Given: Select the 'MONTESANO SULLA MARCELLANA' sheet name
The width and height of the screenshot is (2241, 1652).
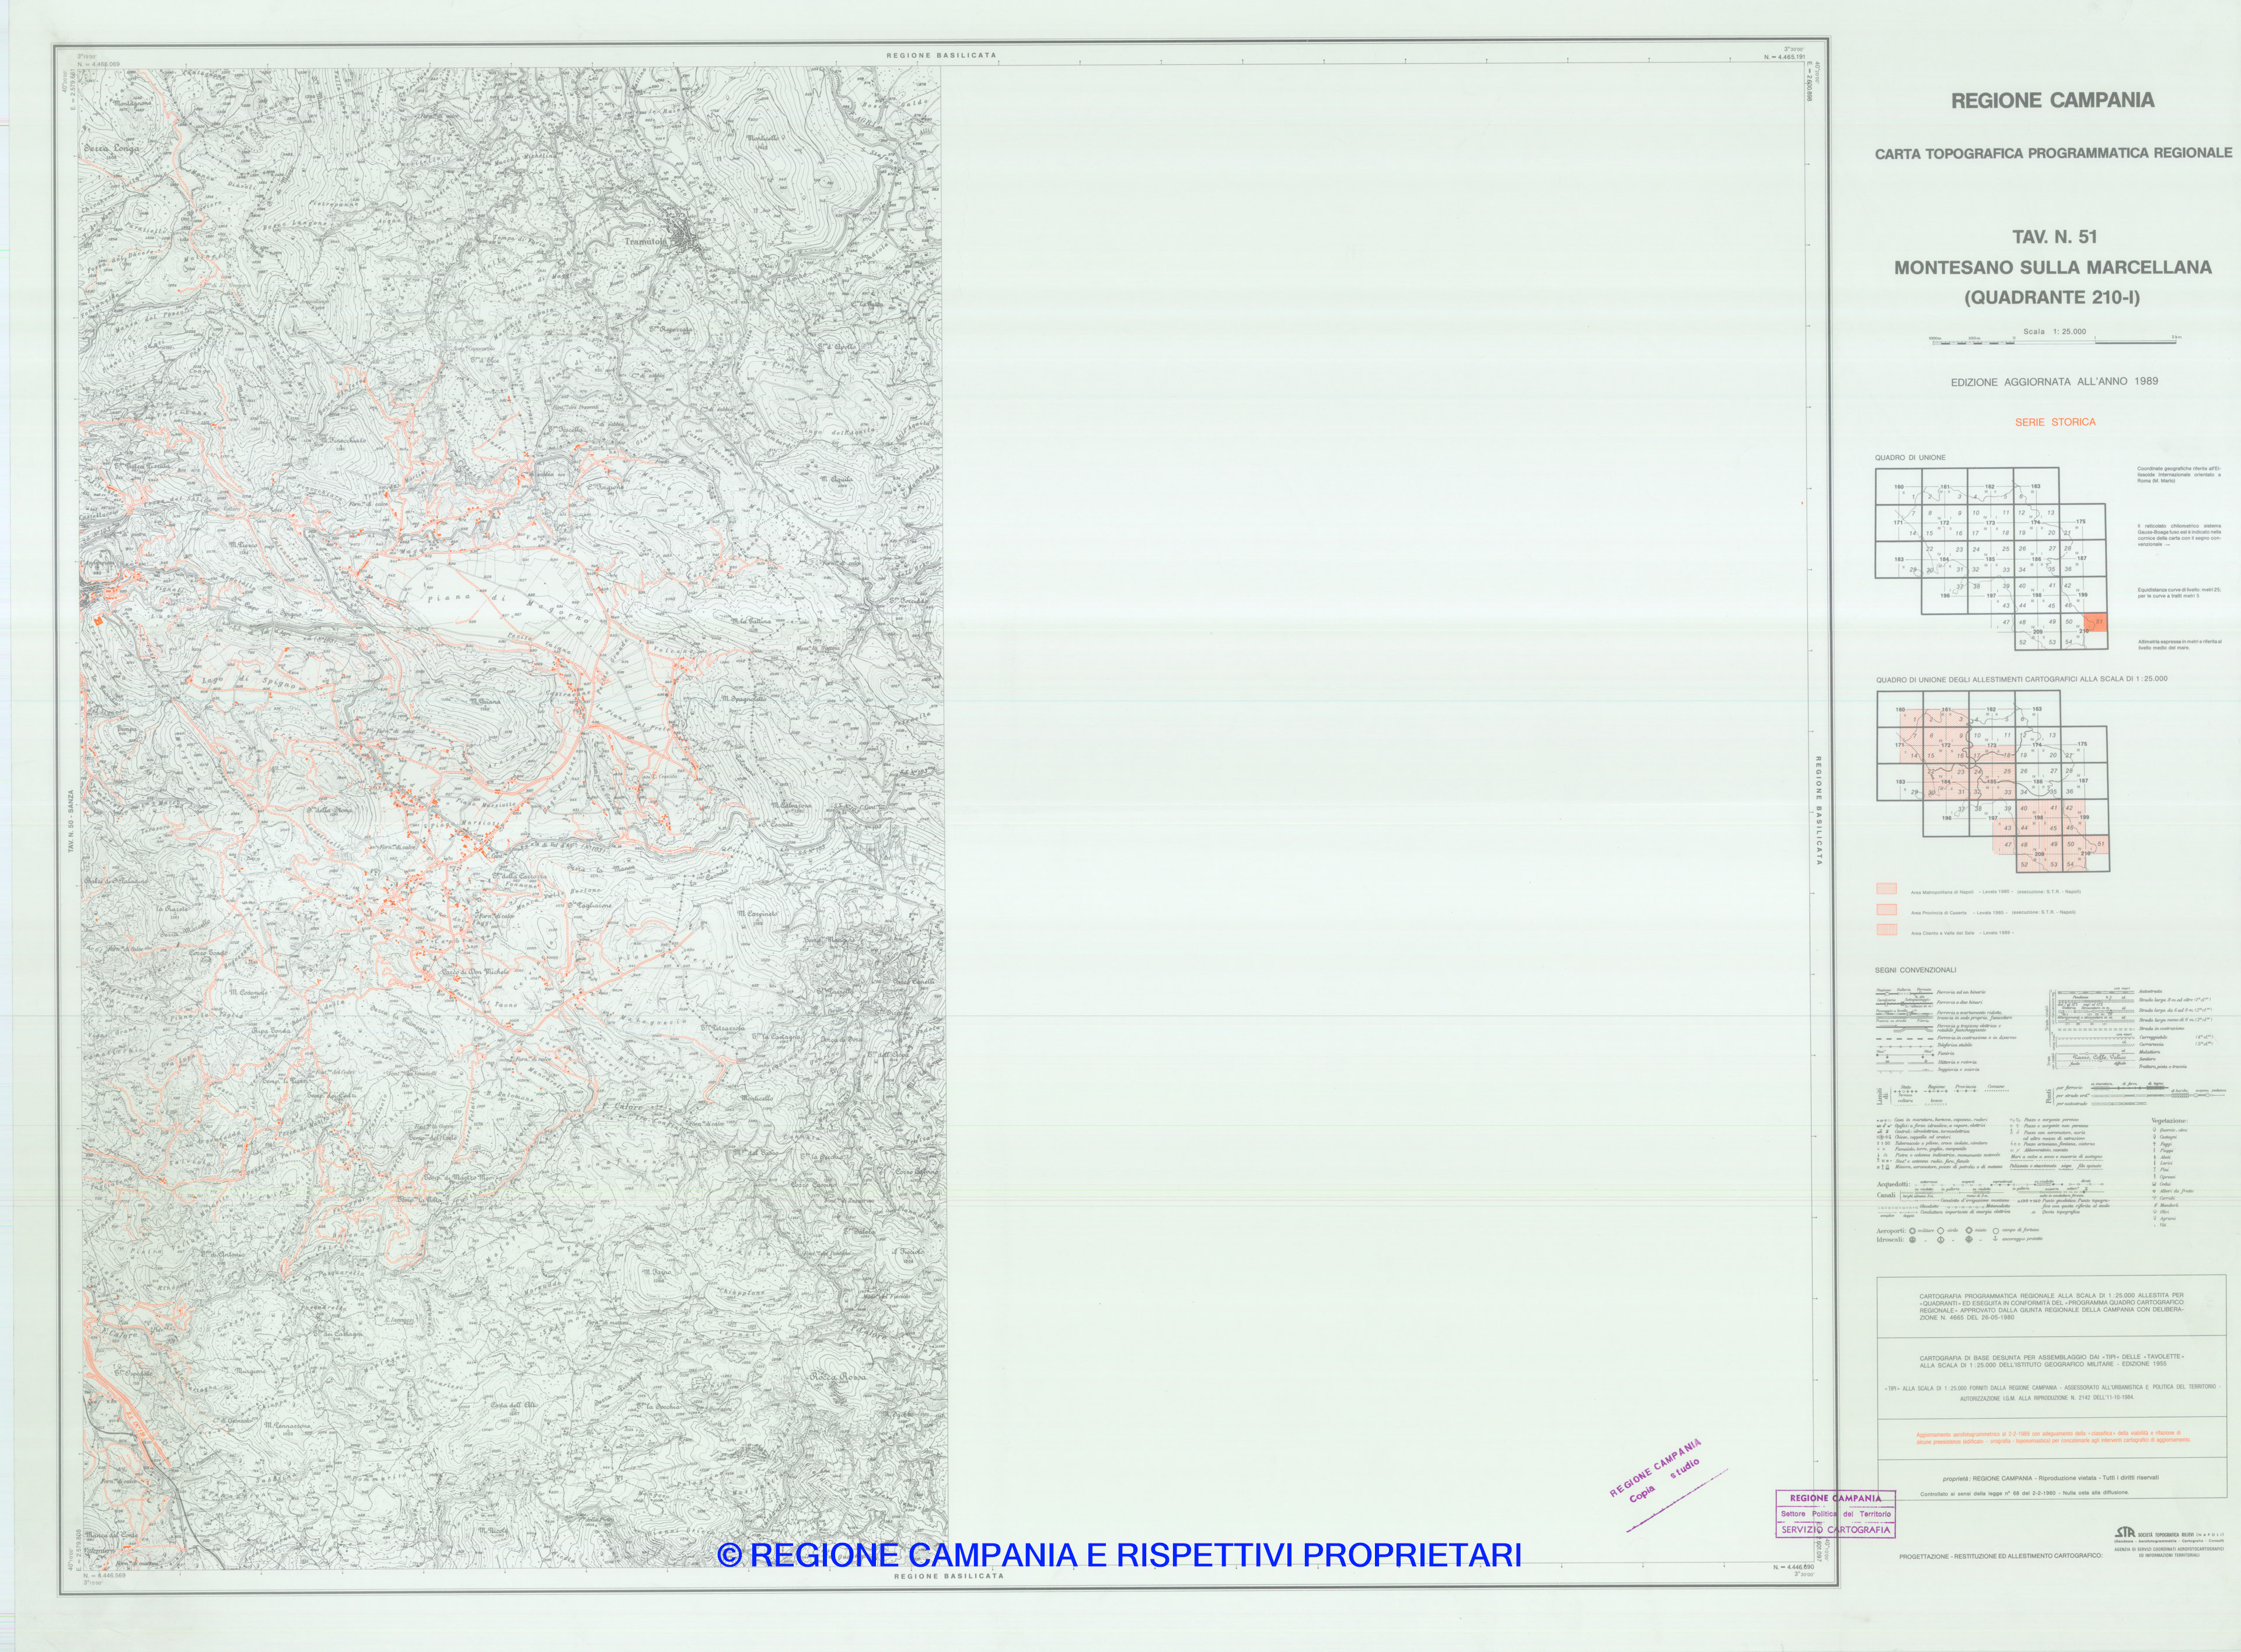Looking at the screenshot, I should click(x=2052, y=267).
